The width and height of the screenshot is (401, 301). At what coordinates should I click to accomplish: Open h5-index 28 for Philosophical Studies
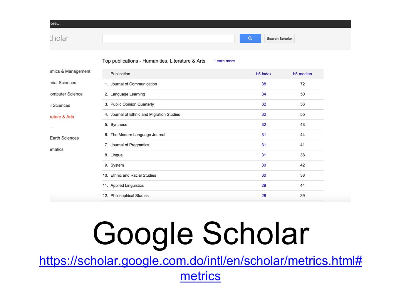[x=264, y=195]
